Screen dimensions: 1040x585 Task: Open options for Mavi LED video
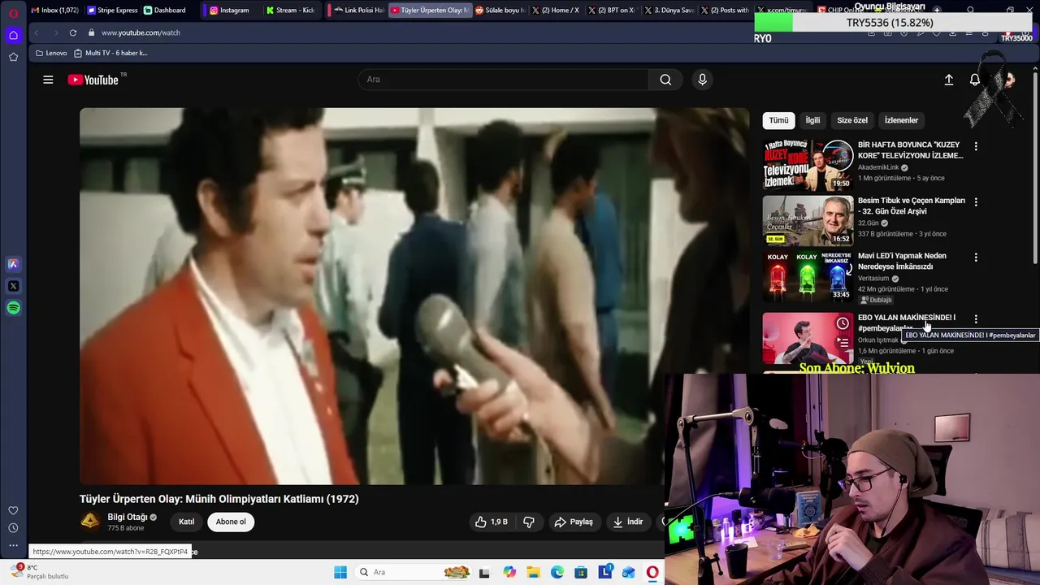click(976, 257)
